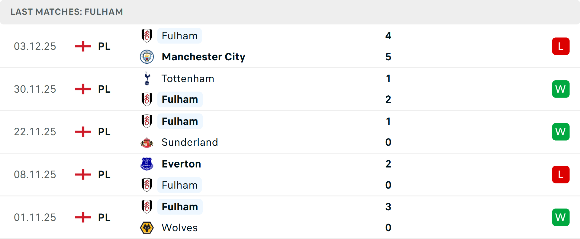The width and height of the screenshot is (580, 239).
Task: Open the Fulham team link in the Tottenham match
Action: pyautogui.click(x=180, y=99)
